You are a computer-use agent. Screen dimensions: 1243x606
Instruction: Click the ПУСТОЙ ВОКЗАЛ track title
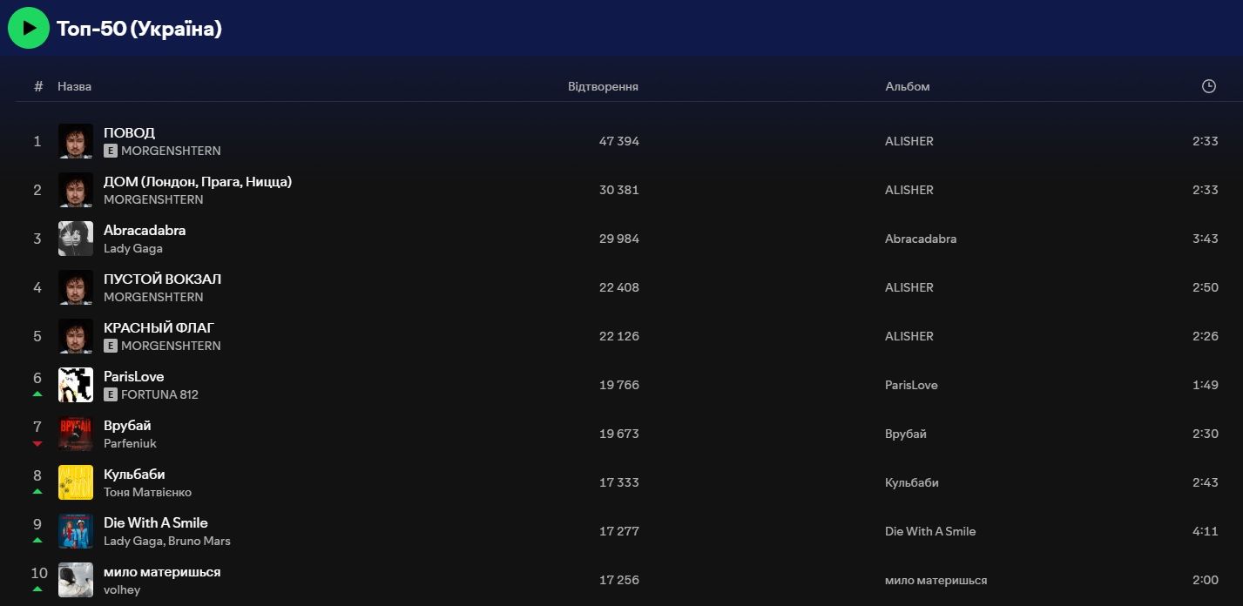pyautogui.click(x=162, y=279)
